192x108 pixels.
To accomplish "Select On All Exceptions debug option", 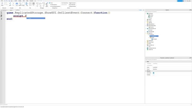I will [x=53, y=5].
